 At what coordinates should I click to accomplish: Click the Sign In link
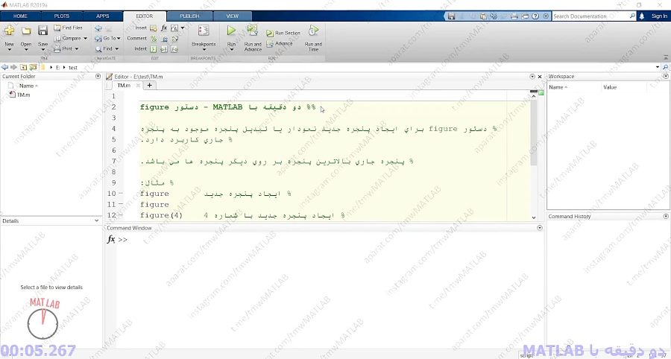point(659,16)
